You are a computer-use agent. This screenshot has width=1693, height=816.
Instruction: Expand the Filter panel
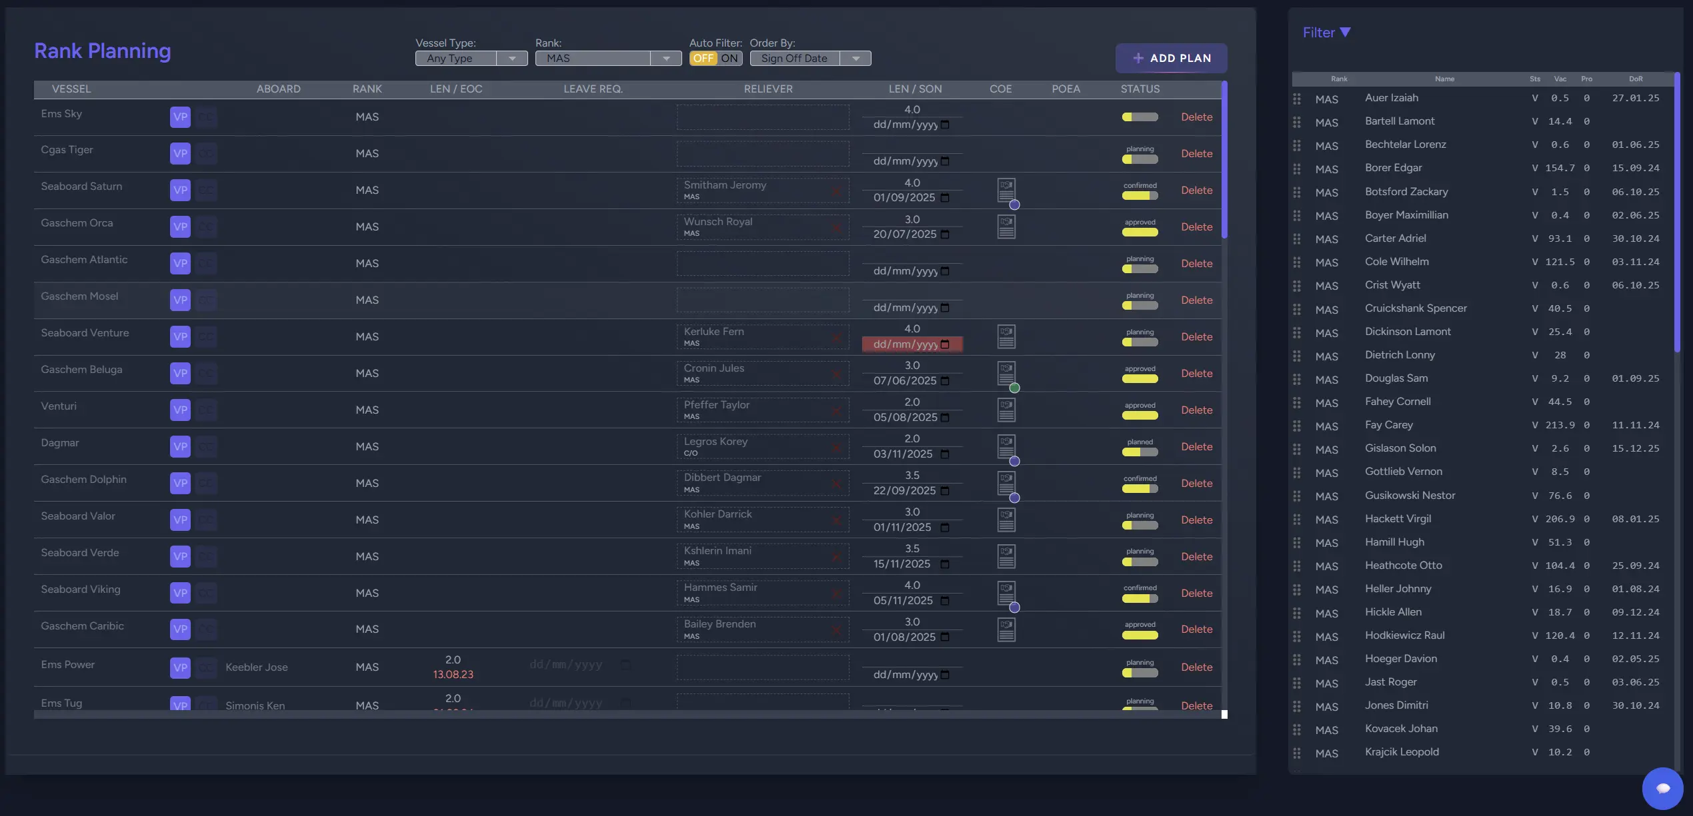tap(1326, 33)
